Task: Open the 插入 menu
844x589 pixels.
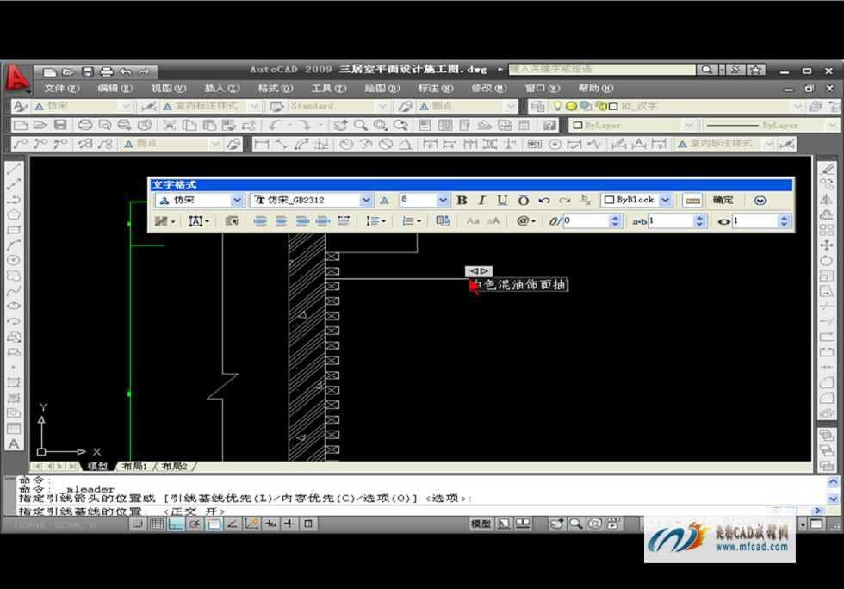Action: click(x=222, y=89)
